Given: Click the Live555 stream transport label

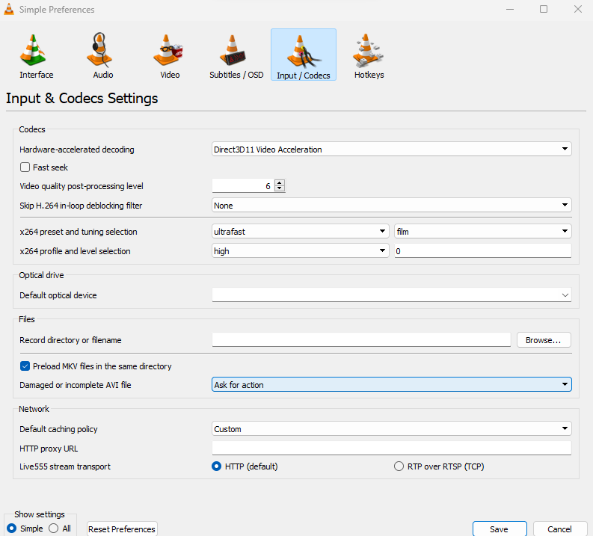Looking at the screenshot, I should click(65, 466).
